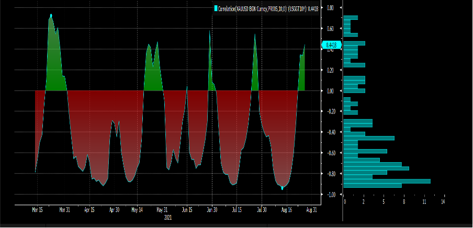Select the Mar 31 date label

[64, 210]
